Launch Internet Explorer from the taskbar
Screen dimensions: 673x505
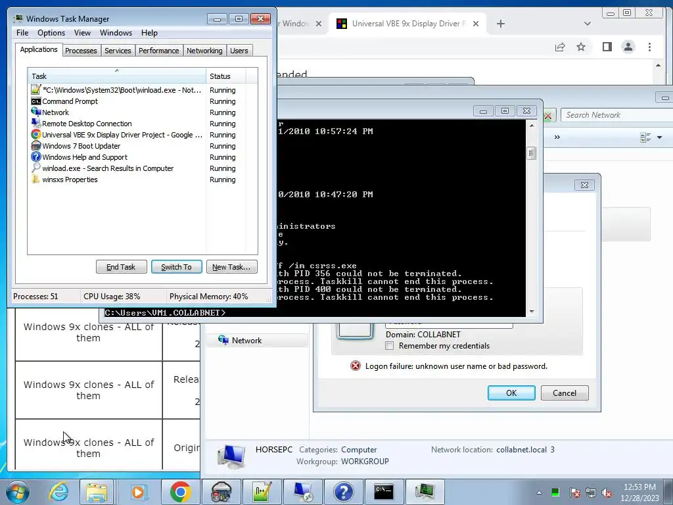(58, 492)
